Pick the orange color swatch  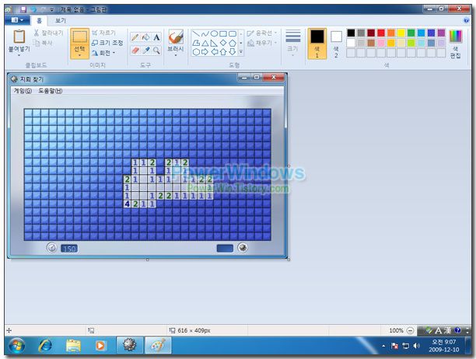tap(391, 33)
